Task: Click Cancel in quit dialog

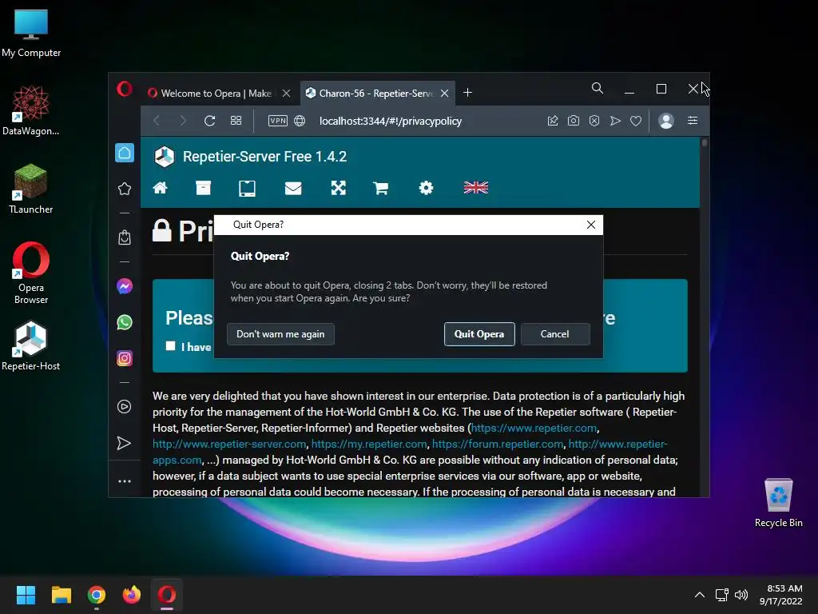Action: pos(555,334)
